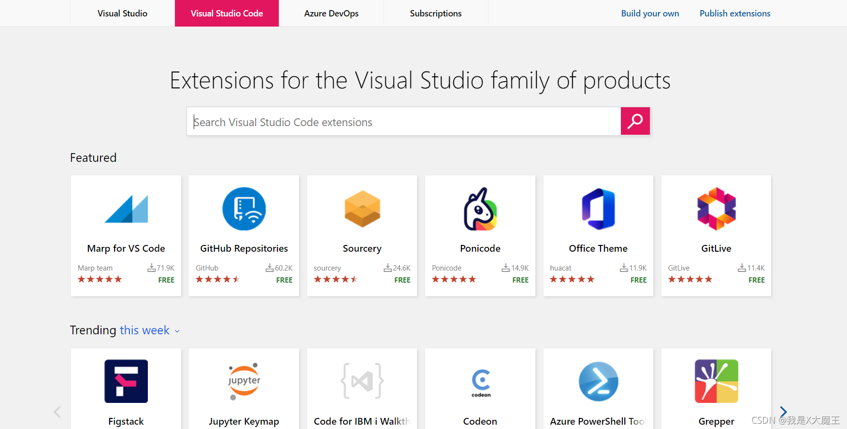Click the Ponicode star rating
847x429 pixels.
pyautogui.click(x=454, y=279)
